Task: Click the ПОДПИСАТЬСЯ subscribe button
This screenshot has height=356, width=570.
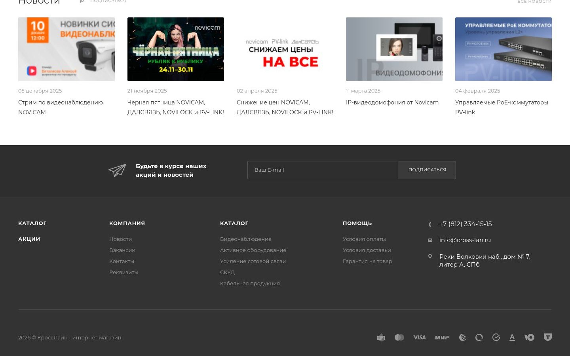Action: pyautogui.click(x=427, y=170)
